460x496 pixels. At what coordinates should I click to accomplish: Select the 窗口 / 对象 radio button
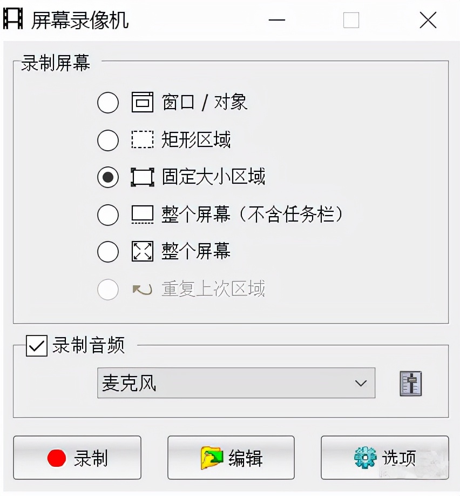point(108,103)
